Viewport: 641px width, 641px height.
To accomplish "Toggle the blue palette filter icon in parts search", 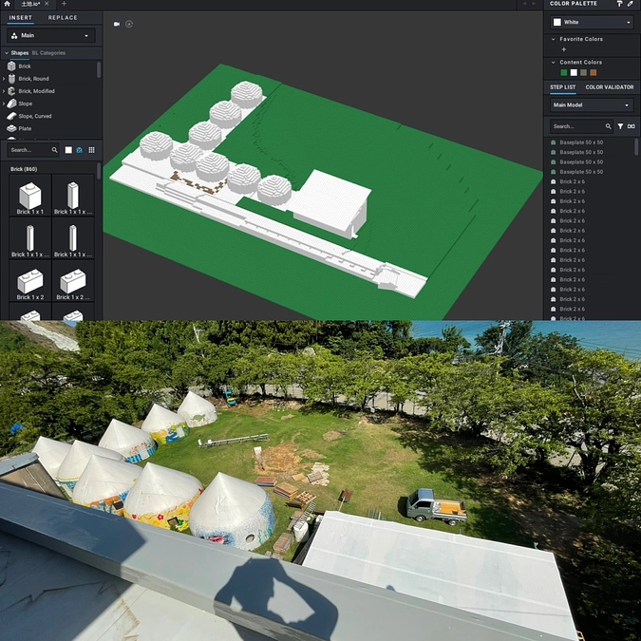I will (80, 150).
